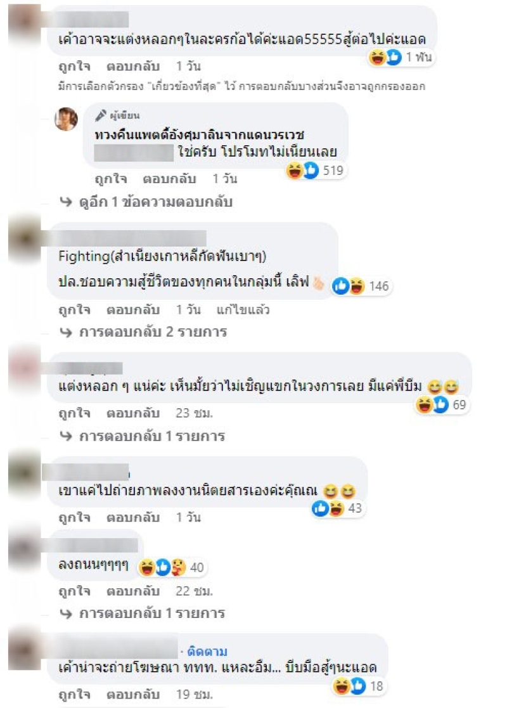
Task: Reply to the author's comment with ตอบกลับ
Action: (x=169, y=179)
